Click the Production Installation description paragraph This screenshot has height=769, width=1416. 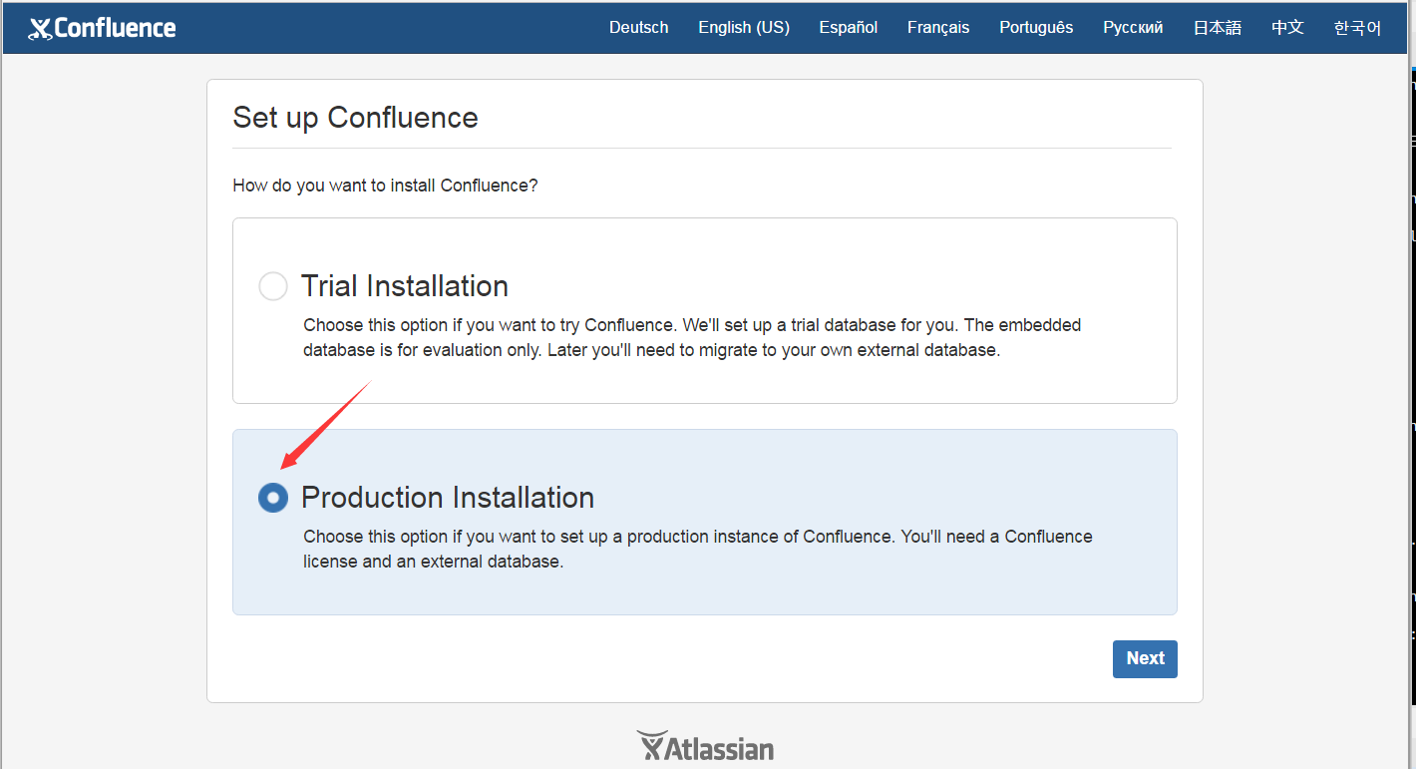(697, 549)
